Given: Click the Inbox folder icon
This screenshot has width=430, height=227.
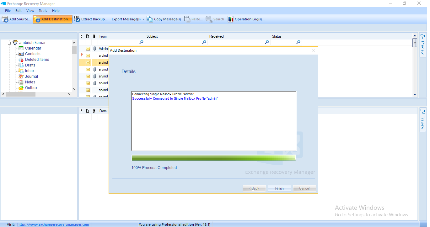Looking at the screenshot, I should pos(21,71).
